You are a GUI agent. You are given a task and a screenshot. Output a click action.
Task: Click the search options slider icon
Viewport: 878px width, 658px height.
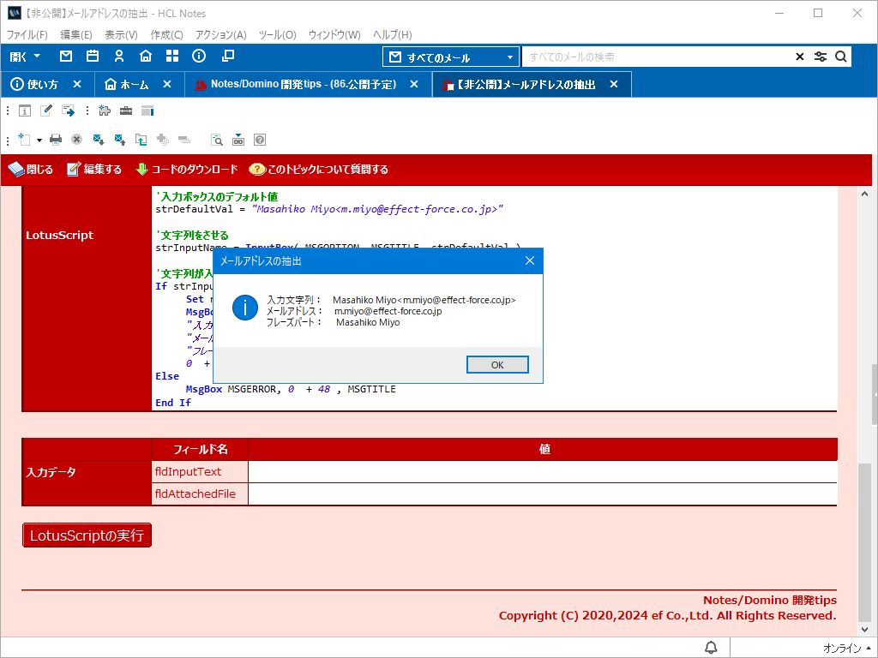pos(821,57)
